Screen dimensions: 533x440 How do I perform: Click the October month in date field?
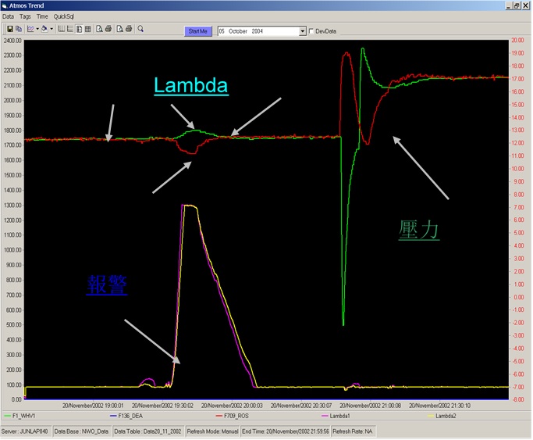click(x=238, y=31)
